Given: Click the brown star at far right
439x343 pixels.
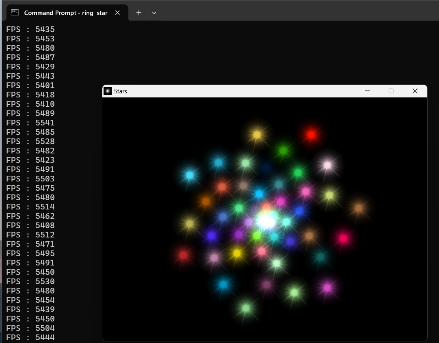Looking at the screenshot, I should (x=358, y=208).
